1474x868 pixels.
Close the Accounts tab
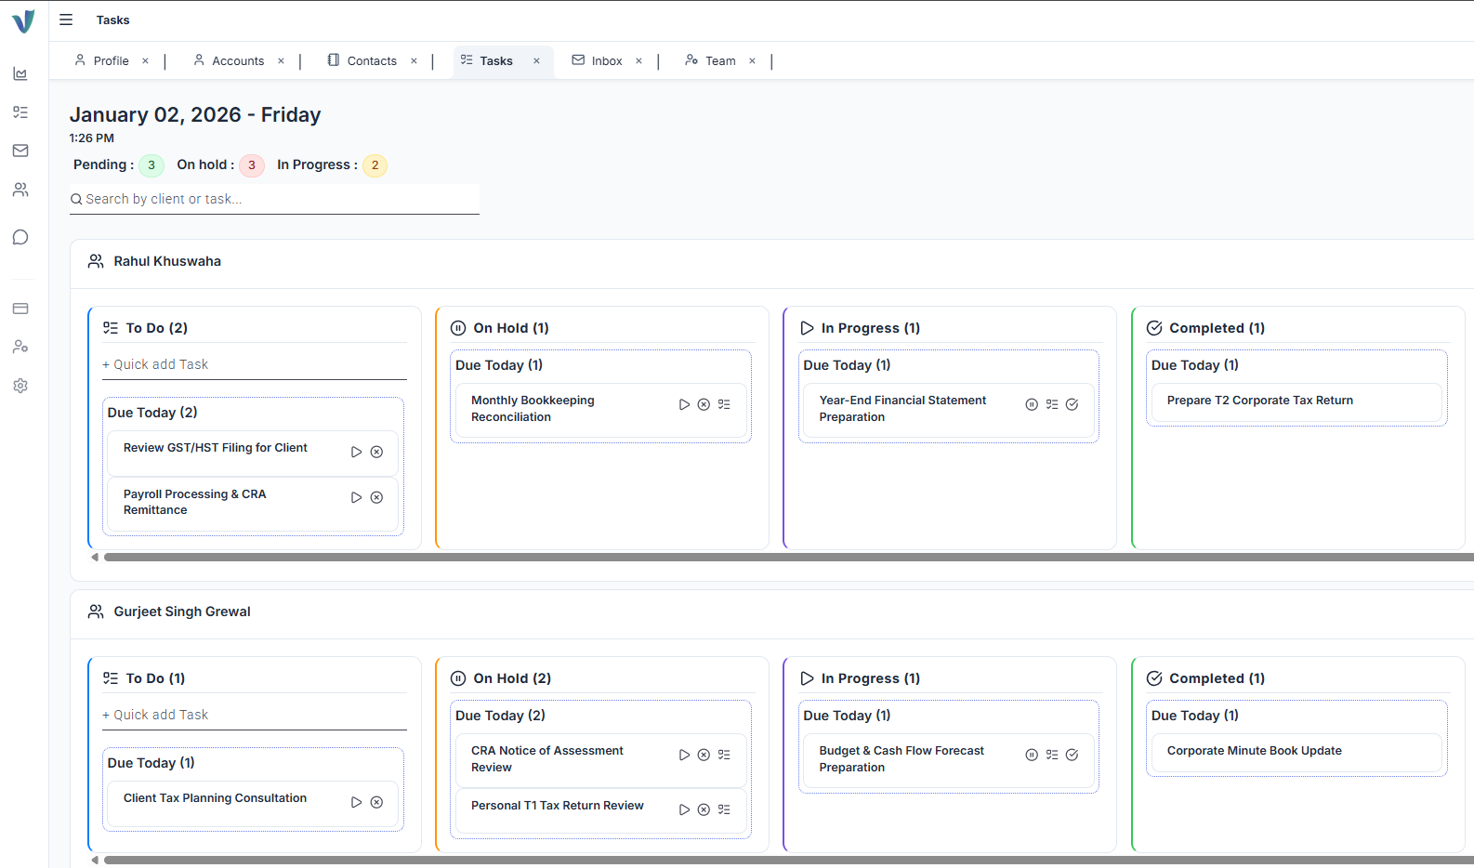[281, 61]
